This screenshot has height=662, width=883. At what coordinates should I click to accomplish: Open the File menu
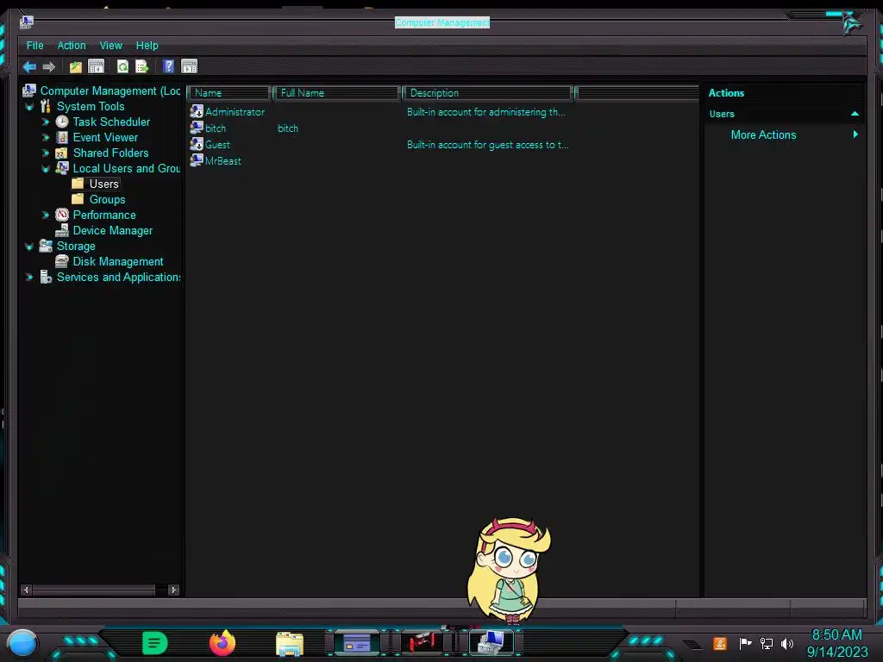pos(34,46)
